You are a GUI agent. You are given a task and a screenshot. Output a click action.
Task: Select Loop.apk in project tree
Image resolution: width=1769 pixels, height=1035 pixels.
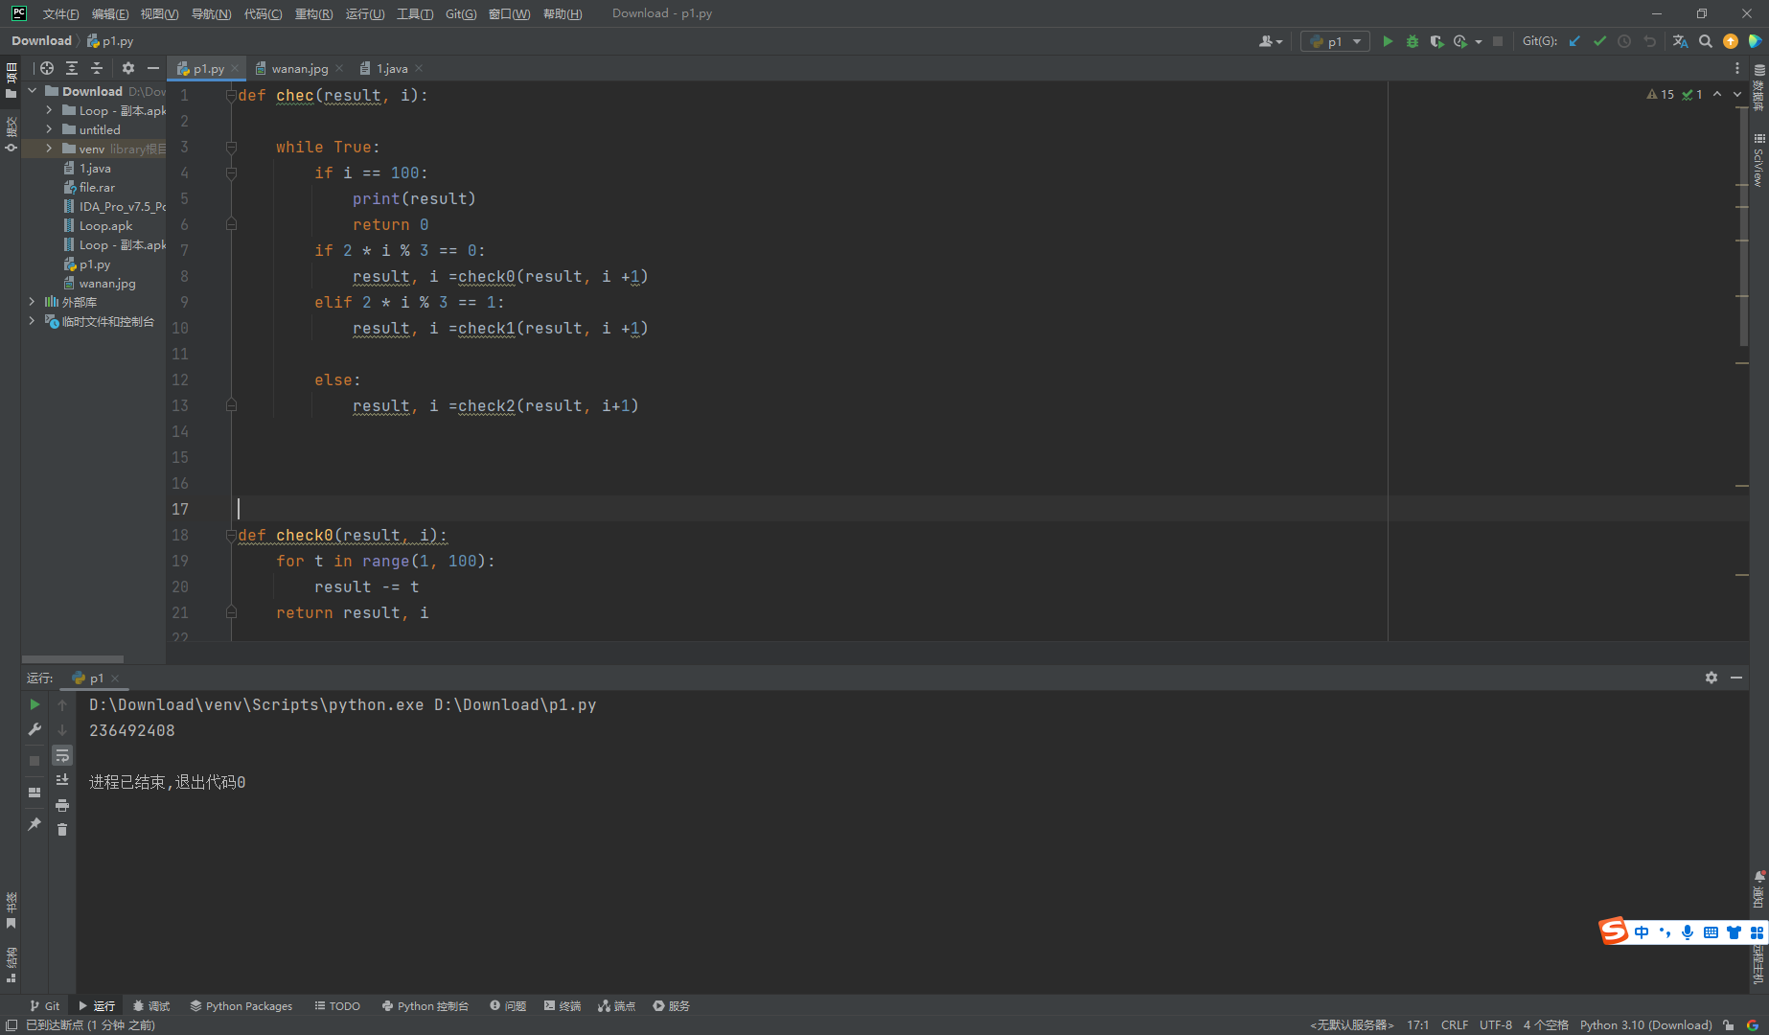tap(105, 225)
